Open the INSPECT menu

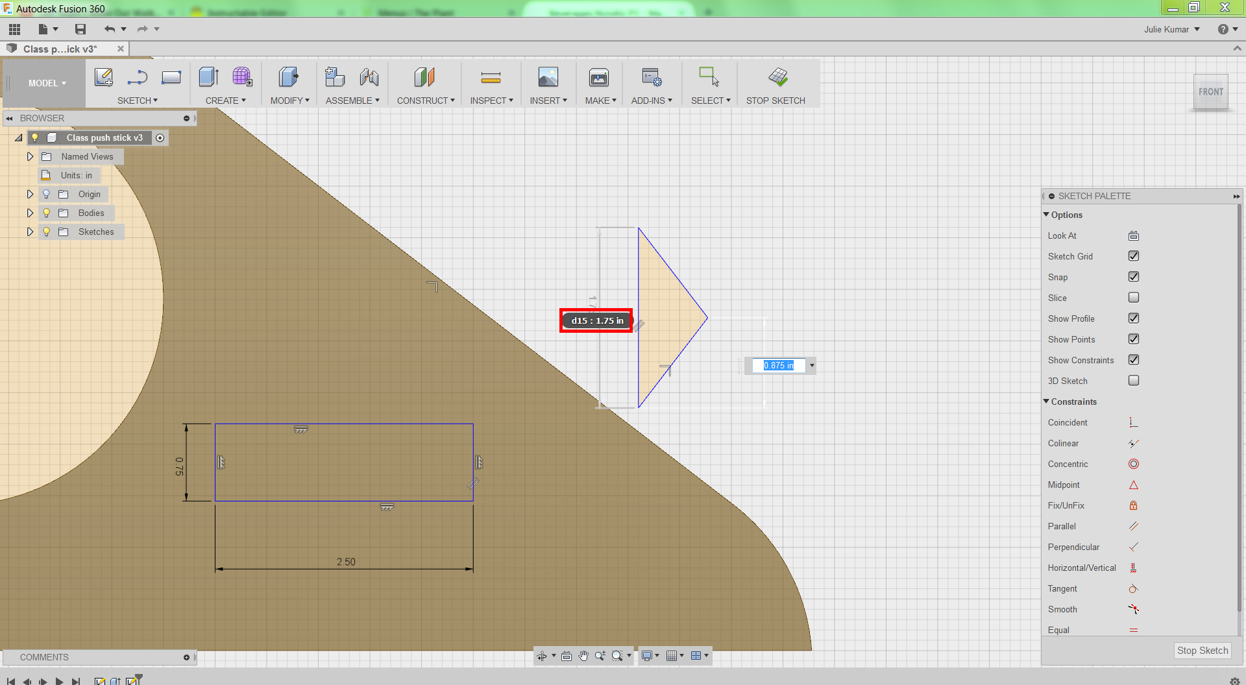click(492, 101)
